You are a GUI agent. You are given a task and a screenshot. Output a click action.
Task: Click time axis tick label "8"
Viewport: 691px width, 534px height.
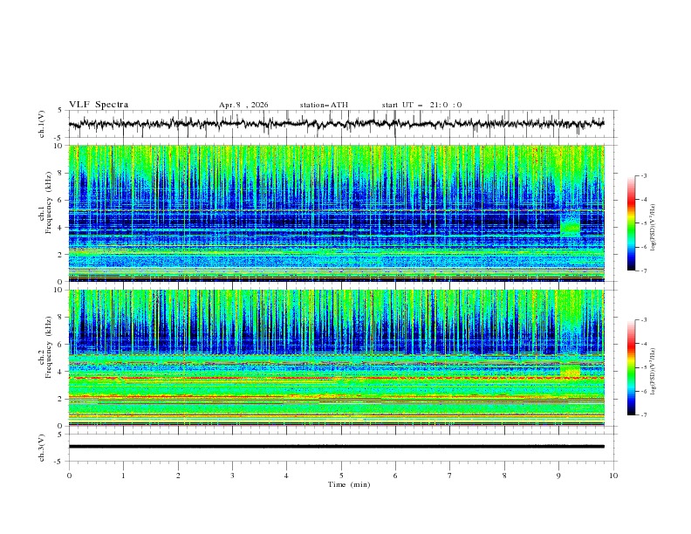[x=504, y=476]
